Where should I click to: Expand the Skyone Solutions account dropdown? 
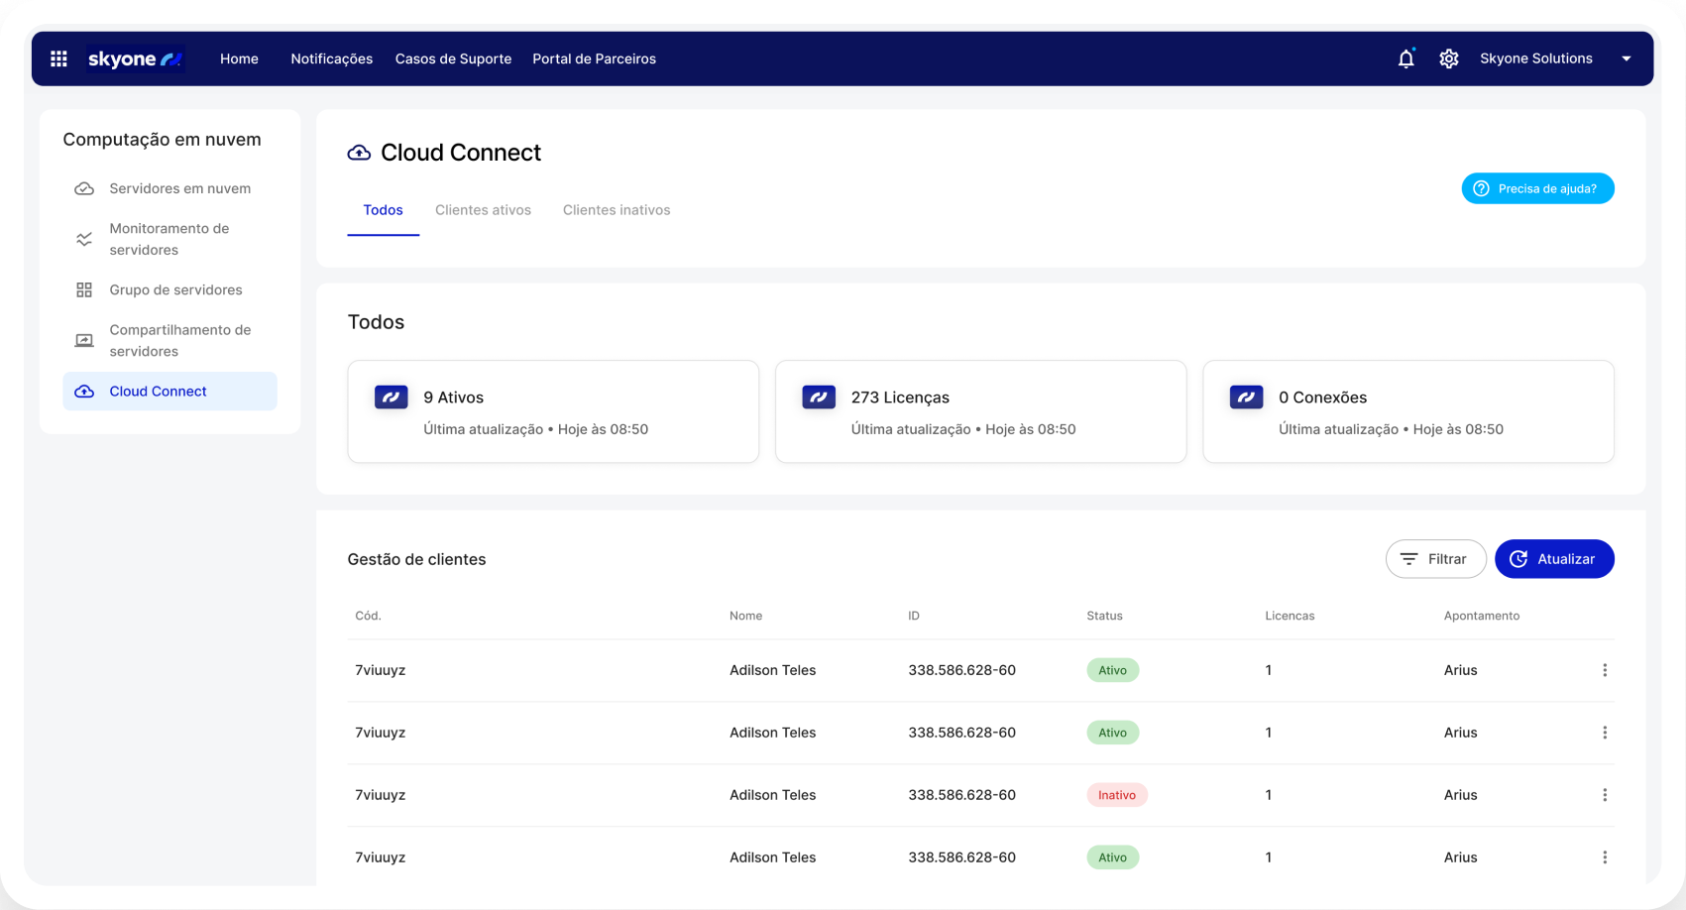click(x=1626, y=59)
